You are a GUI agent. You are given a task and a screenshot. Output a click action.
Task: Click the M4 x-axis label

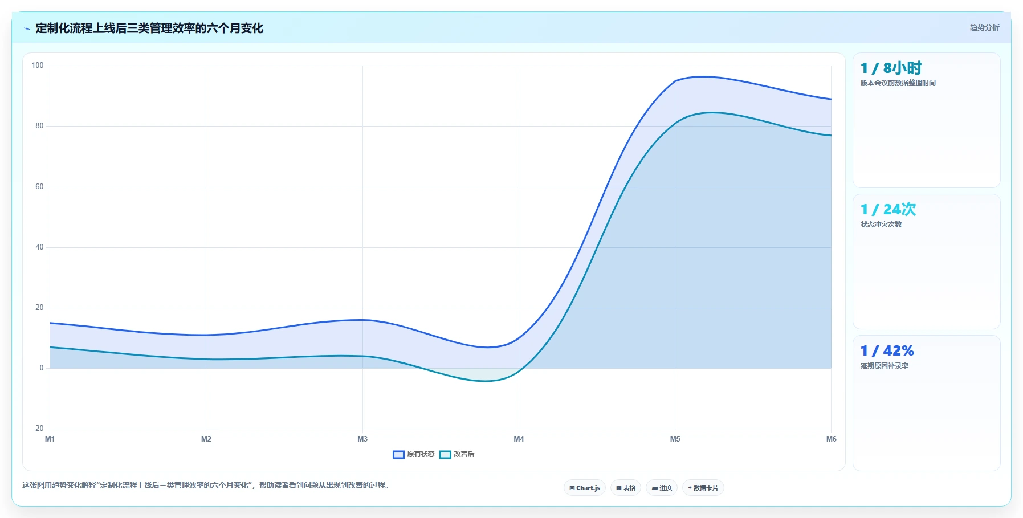pyautogui.click(x=519, y=439)
